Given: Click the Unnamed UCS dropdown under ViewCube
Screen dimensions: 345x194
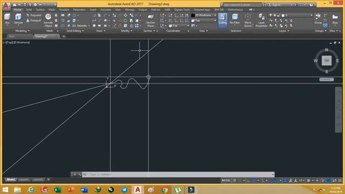Looking at the screenshot, I should point(327,79).
